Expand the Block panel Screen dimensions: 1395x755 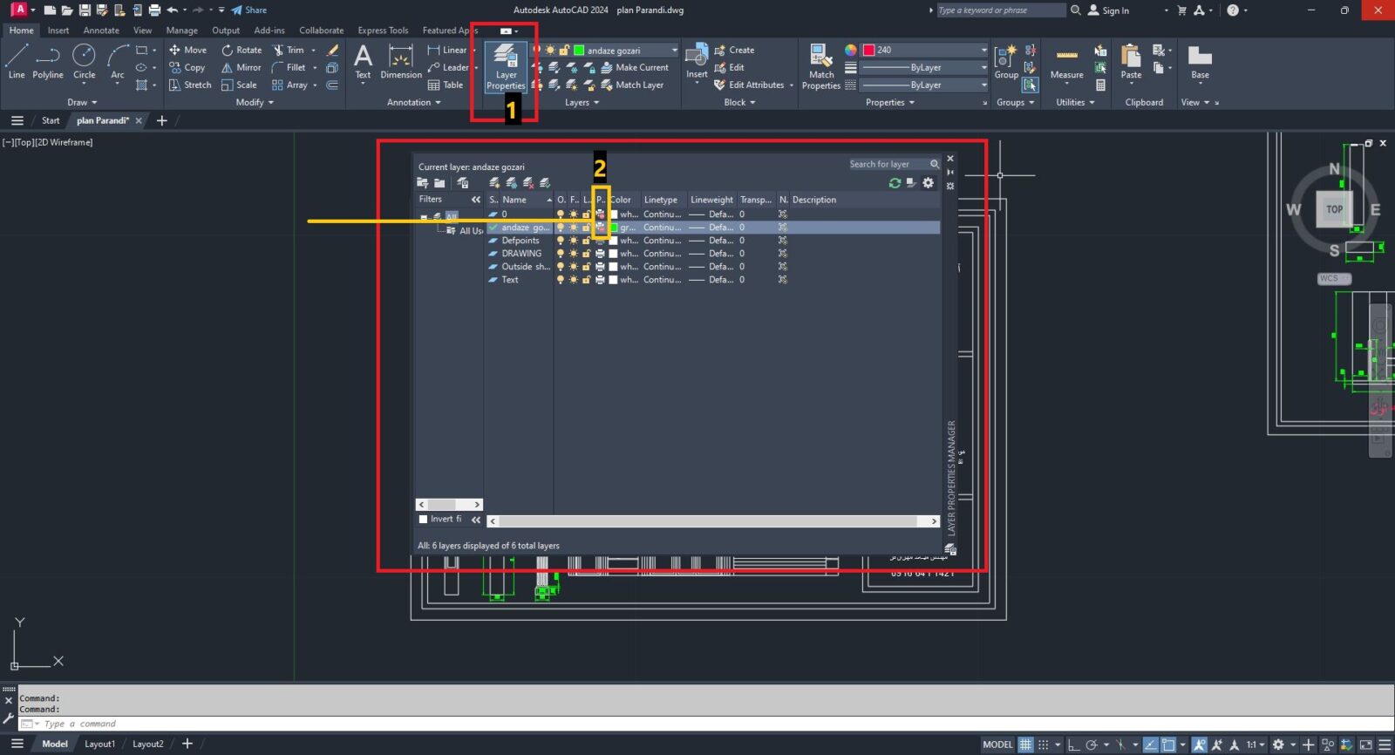click(x=740, y=103)
